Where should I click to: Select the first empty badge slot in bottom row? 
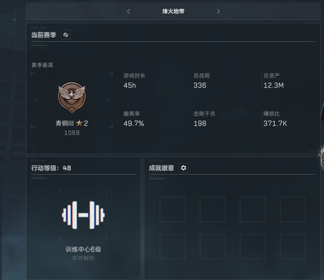pos(172,247)
